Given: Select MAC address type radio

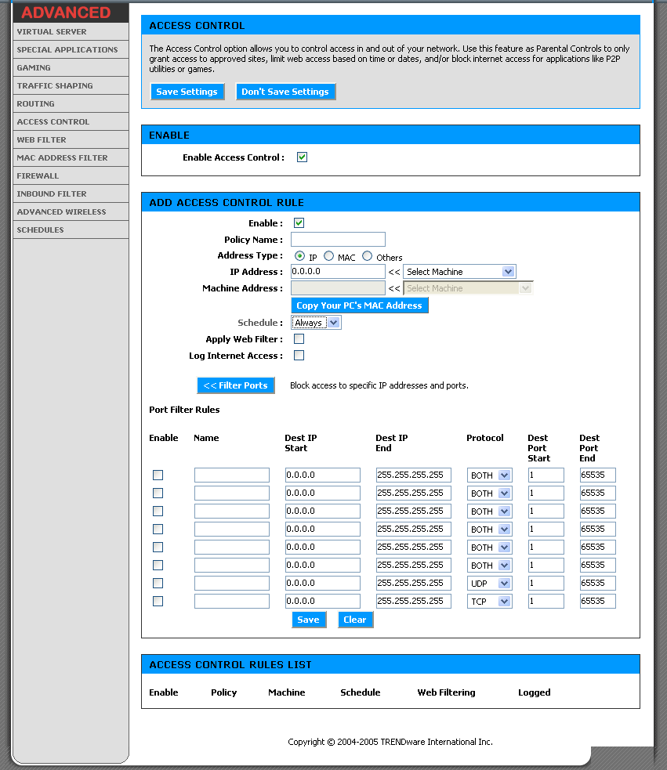Looking at the screenshot, I should (329, 256).
